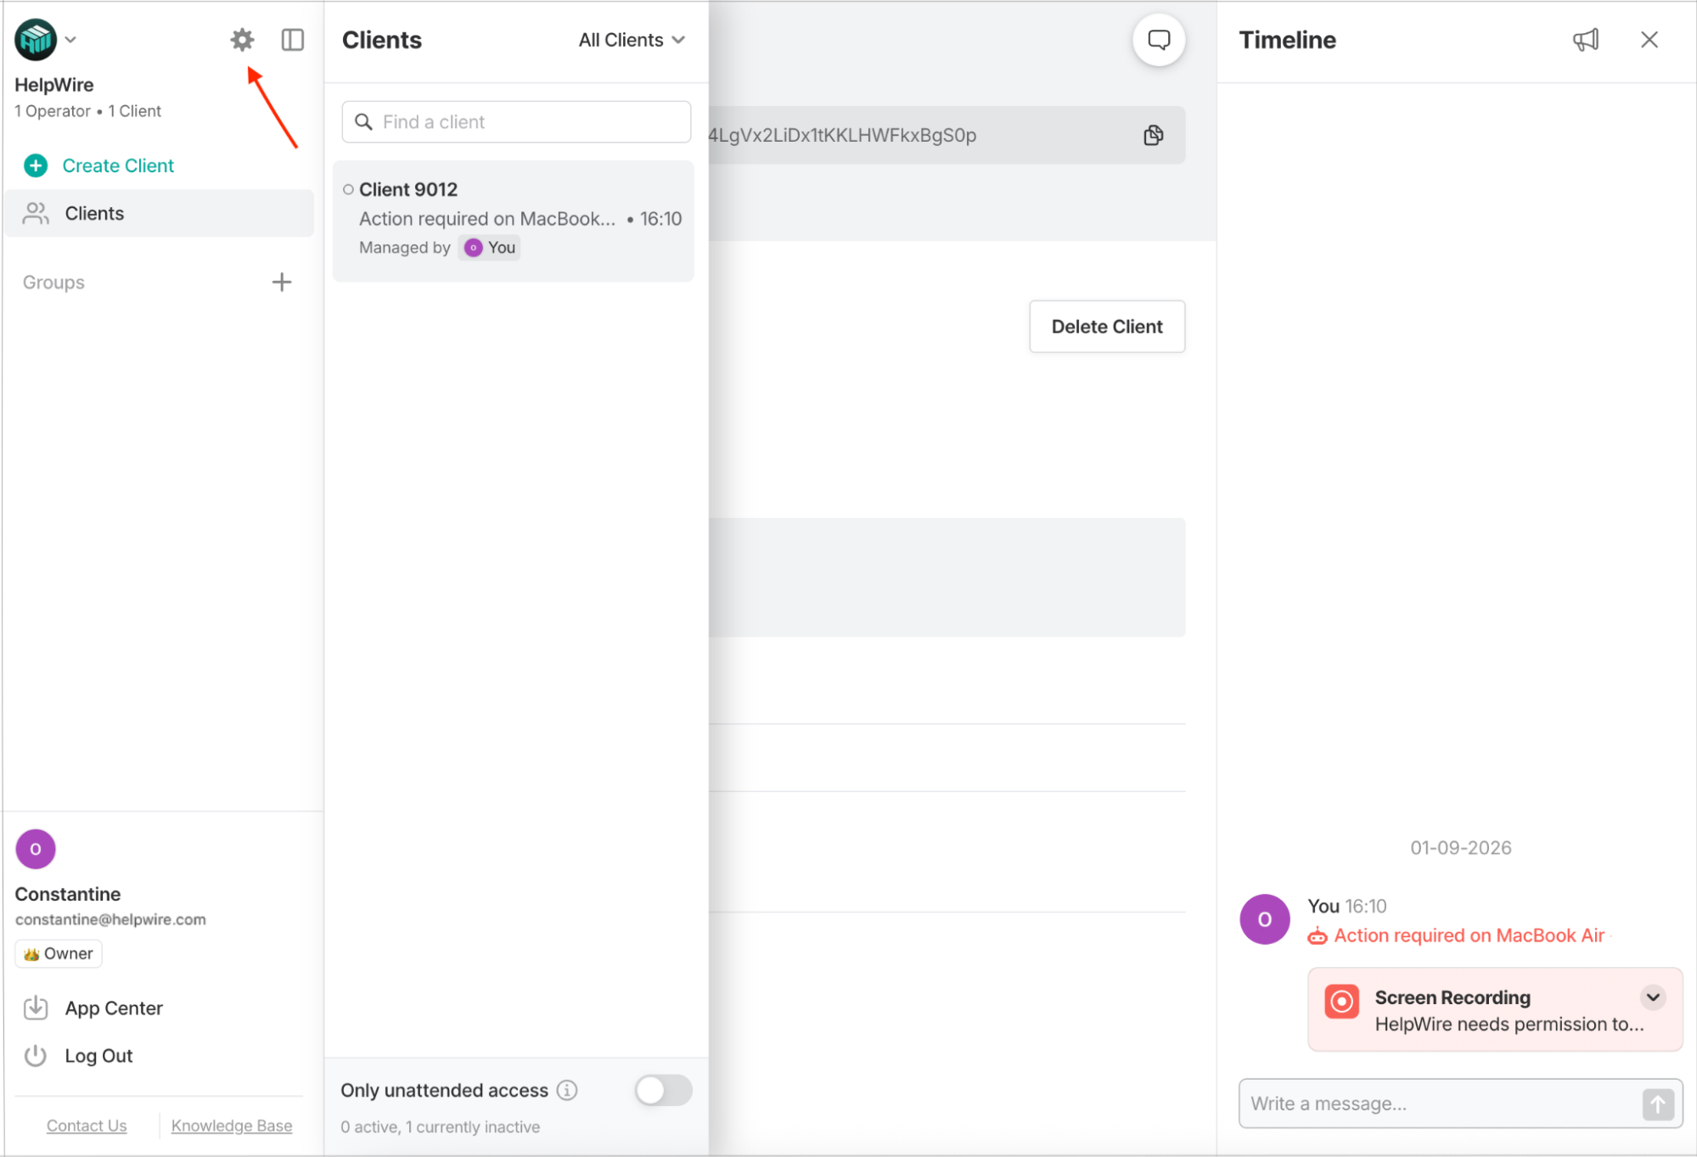Screen dimensions: 1697x1157
Task: Select the Client 9012 row
Action: click(514, 221)
